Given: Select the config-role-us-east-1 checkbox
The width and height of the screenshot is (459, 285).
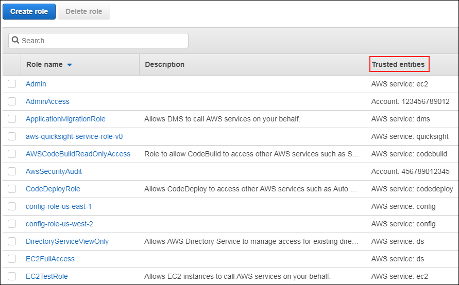Looking at the screenshot, I should [x=12, y=206].
